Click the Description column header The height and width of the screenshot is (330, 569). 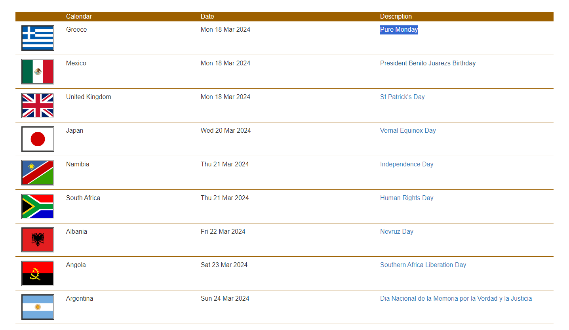click(x=396, y=17)
